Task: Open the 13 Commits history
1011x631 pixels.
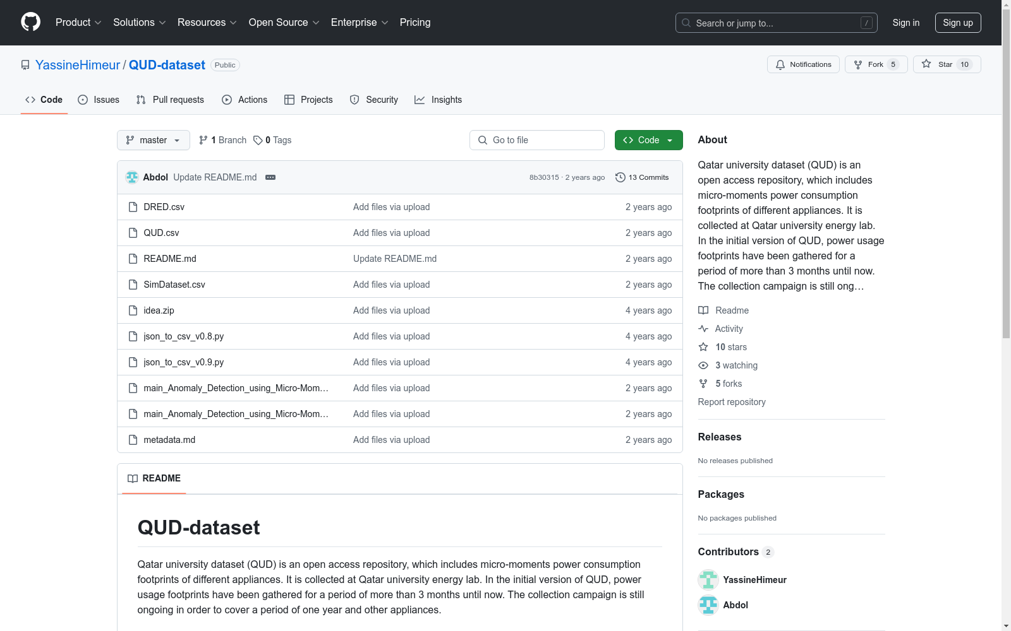Action: pyautogui.click(x=642, y=177)
